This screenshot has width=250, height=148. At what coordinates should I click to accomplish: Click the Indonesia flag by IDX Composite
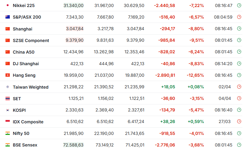click(8, 122)
